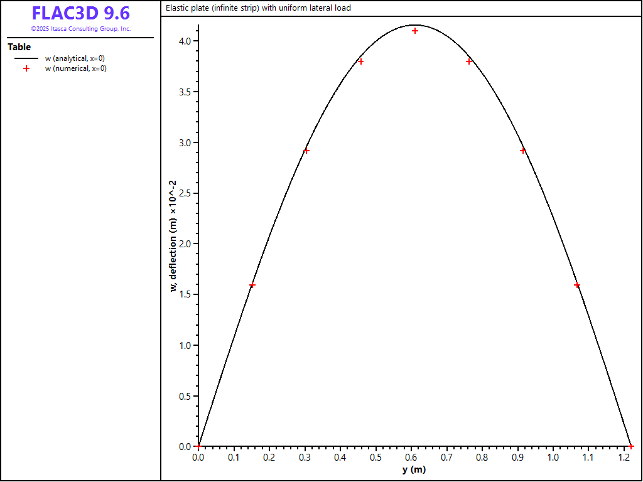643x482 pixels.
Task: Click the red marker at y = 1.22
Action: click(x=631, y=446)
